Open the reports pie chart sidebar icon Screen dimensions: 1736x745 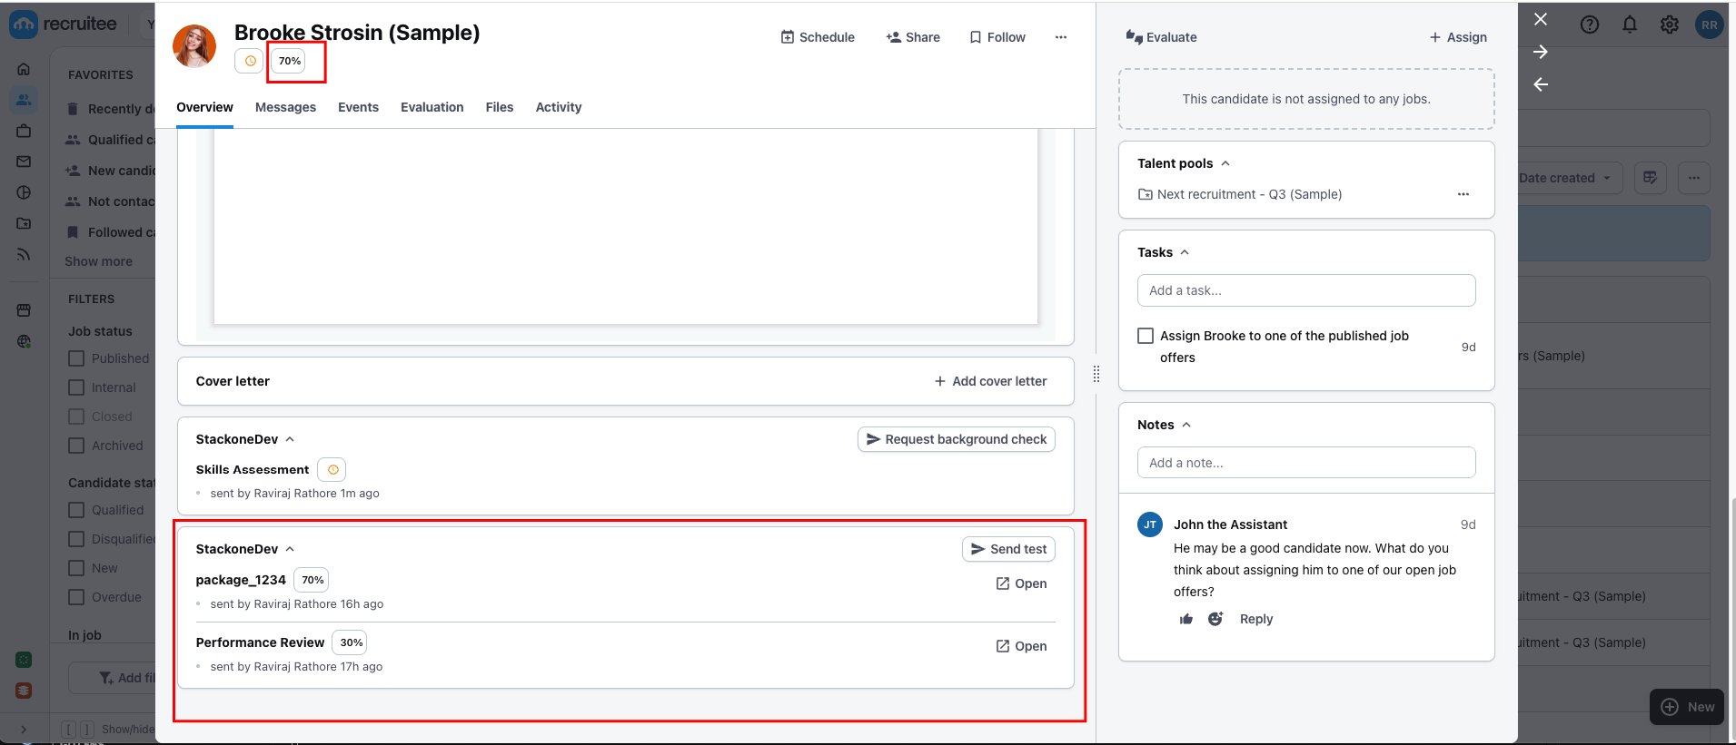tap(24, 192)
